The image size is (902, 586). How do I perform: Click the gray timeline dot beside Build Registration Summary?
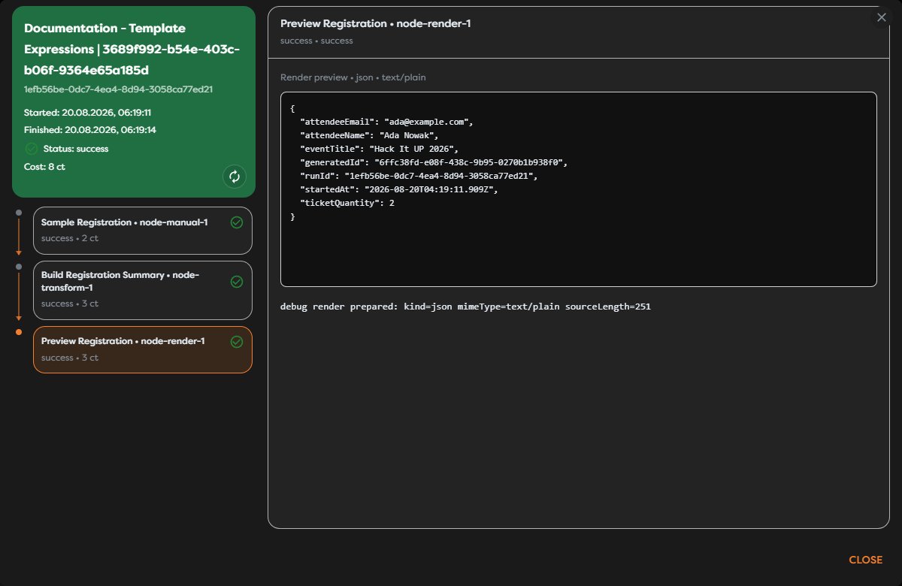pyautogui.click(x=19, y=267)
